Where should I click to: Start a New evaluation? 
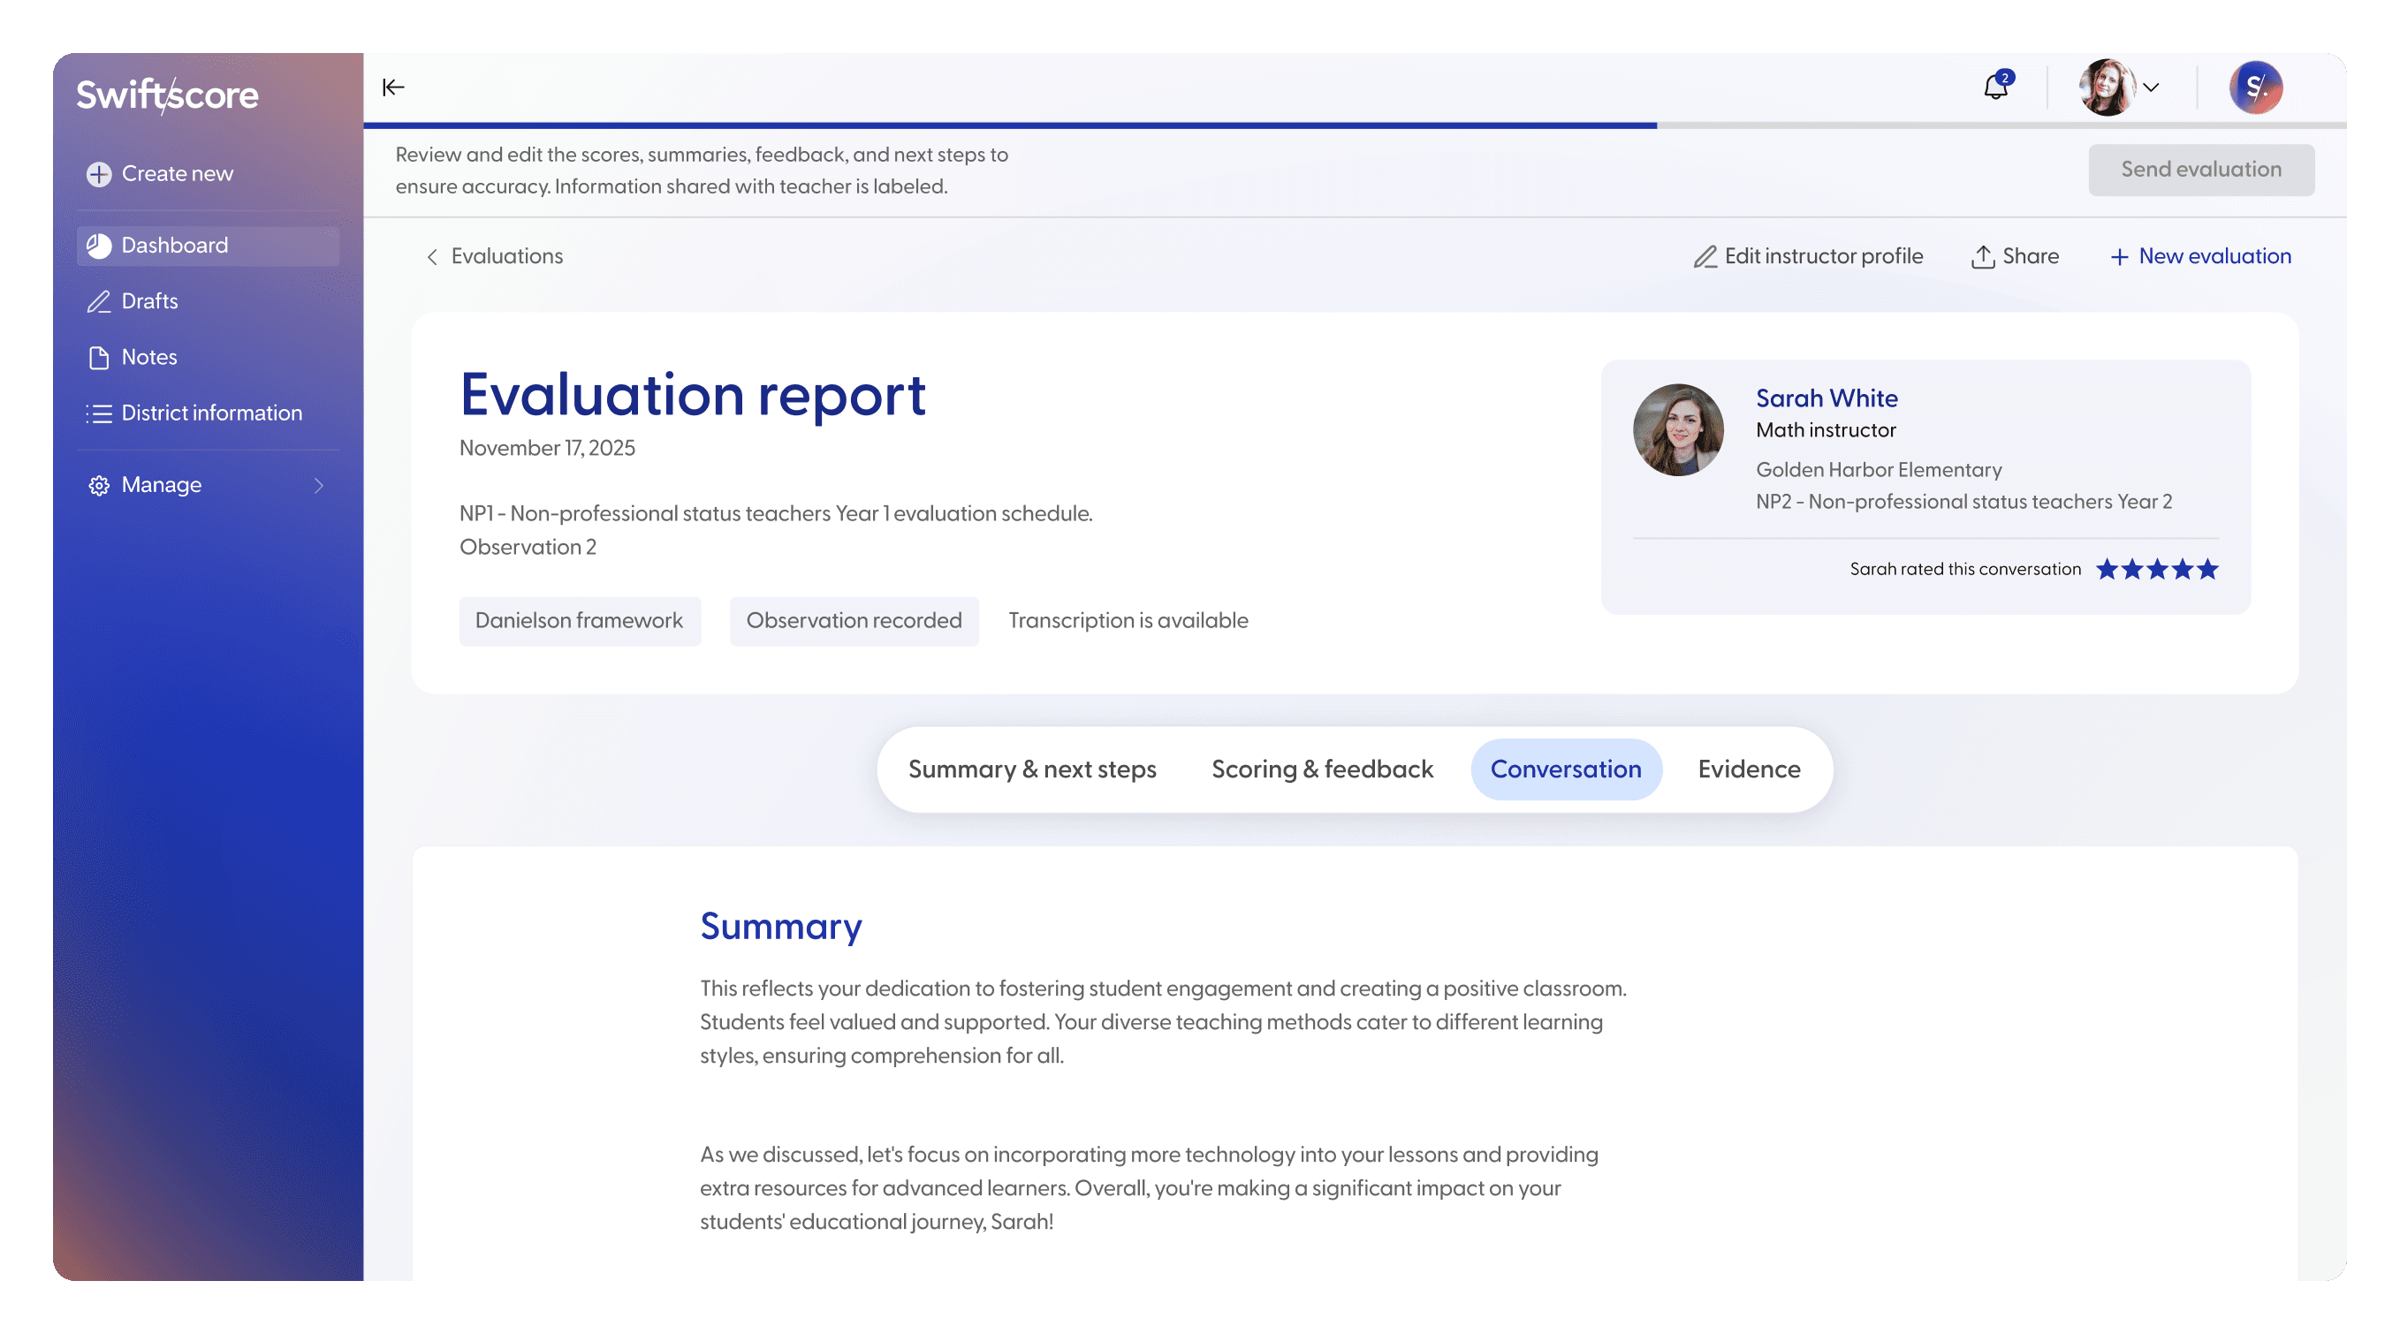tap(2200, 256)
